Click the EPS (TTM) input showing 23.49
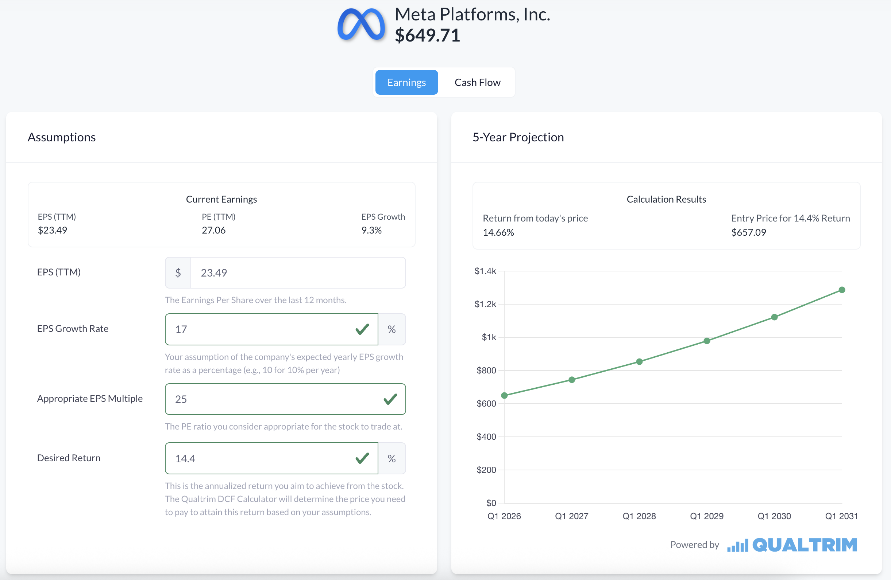The width and height of the screenshot is (891, 580). (298, 273)
